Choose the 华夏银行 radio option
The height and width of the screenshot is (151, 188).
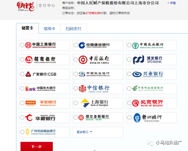pyautogui.click(x=22, y=118)
